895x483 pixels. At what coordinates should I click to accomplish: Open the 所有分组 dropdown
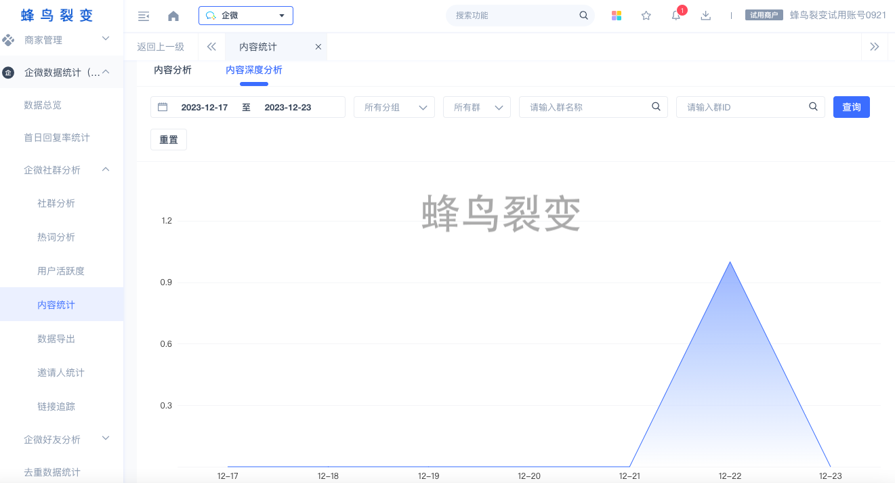point(394,107)
